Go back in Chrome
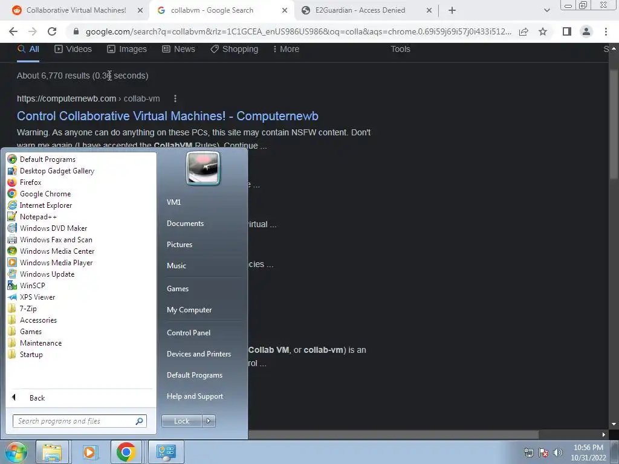The image size is (619, 464). (13, 31)
